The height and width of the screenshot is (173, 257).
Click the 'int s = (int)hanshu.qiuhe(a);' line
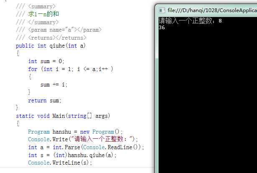pos(72,155)
